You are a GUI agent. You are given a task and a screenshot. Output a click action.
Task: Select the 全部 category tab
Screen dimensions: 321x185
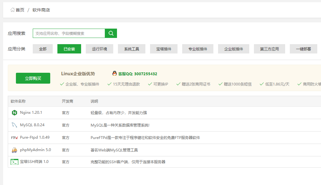click(x=42, y=49)
